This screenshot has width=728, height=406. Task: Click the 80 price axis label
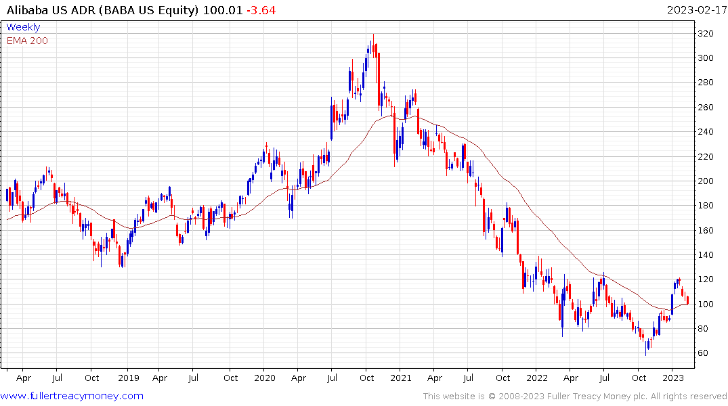(x=703, y=328)
